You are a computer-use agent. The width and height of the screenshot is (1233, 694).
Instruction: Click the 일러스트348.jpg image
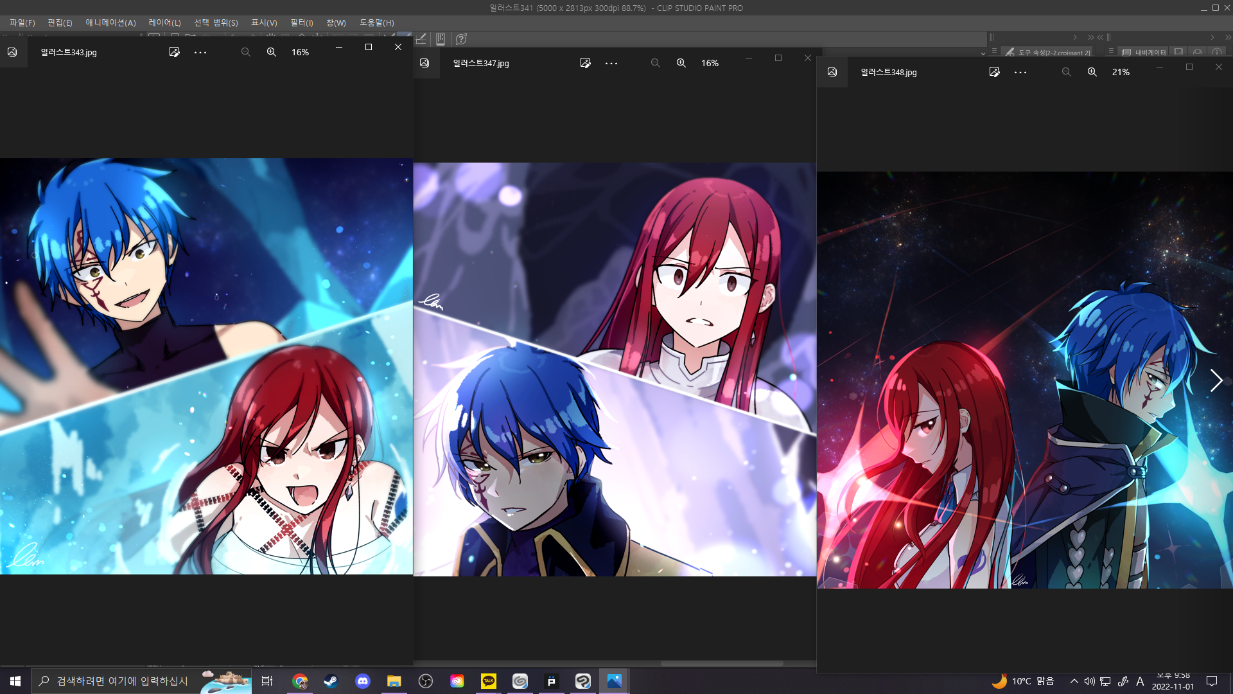(1025, 380)
